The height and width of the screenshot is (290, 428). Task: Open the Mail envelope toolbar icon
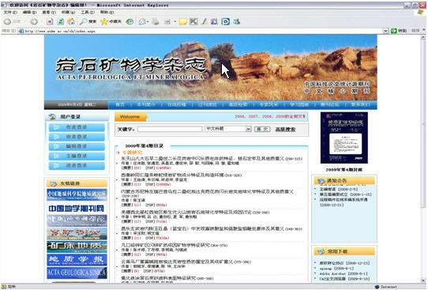142,21
